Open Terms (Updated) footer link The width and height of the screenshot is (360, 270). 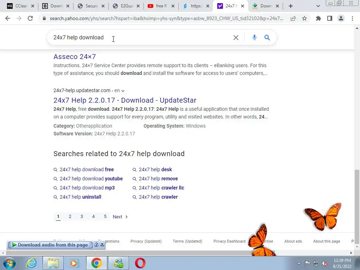tap(188, 241)
